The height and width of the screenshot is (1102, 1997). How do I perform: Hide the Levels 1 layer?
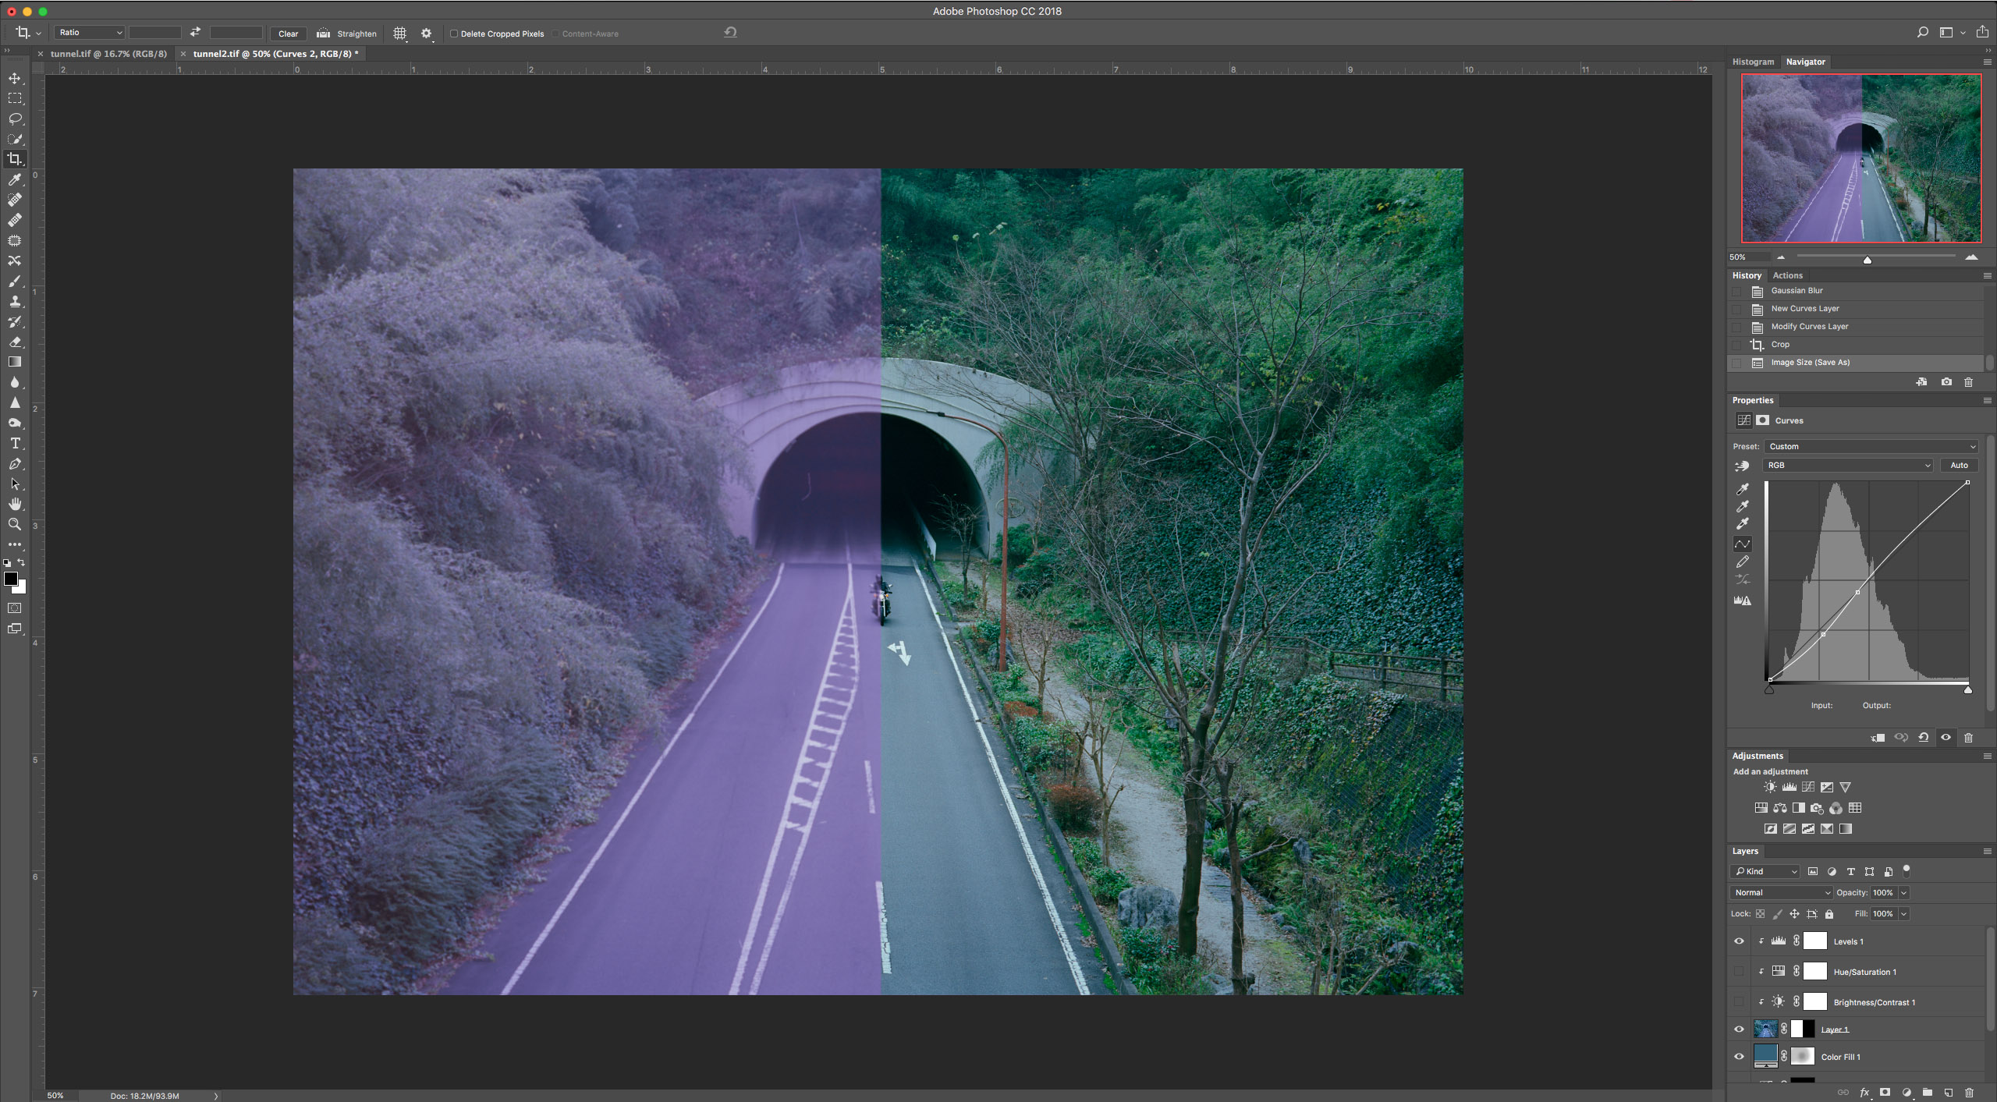click(x=1739, y=941)
